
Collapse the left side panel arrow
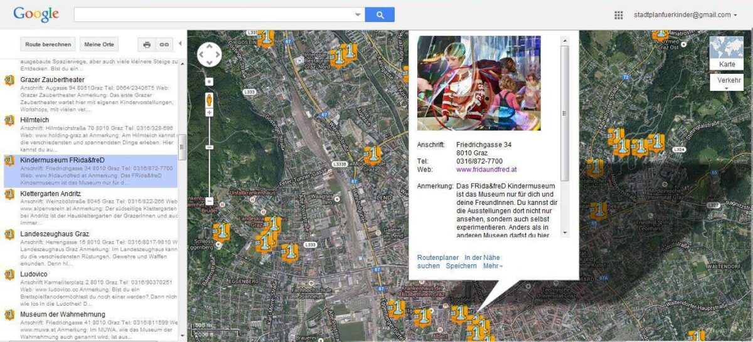pyautogui.click(x=181, y=44)
